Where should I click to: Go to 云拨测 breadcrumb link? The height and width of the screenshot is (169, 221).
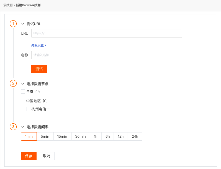point(8,5)
